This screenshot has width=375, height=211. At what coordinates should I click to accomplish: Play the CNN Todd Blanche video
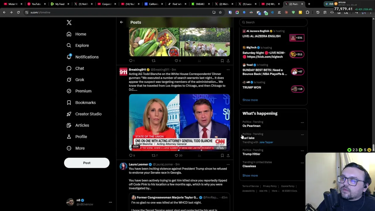[x=179, y=122]
